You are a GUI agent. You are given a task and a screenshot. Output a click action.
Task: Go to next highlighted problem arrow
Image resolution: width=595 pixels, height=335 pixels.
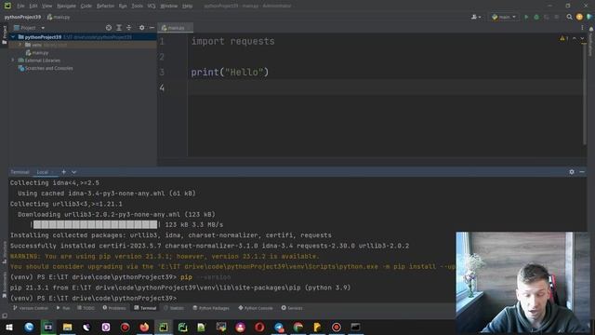click(x=582, y=38)
